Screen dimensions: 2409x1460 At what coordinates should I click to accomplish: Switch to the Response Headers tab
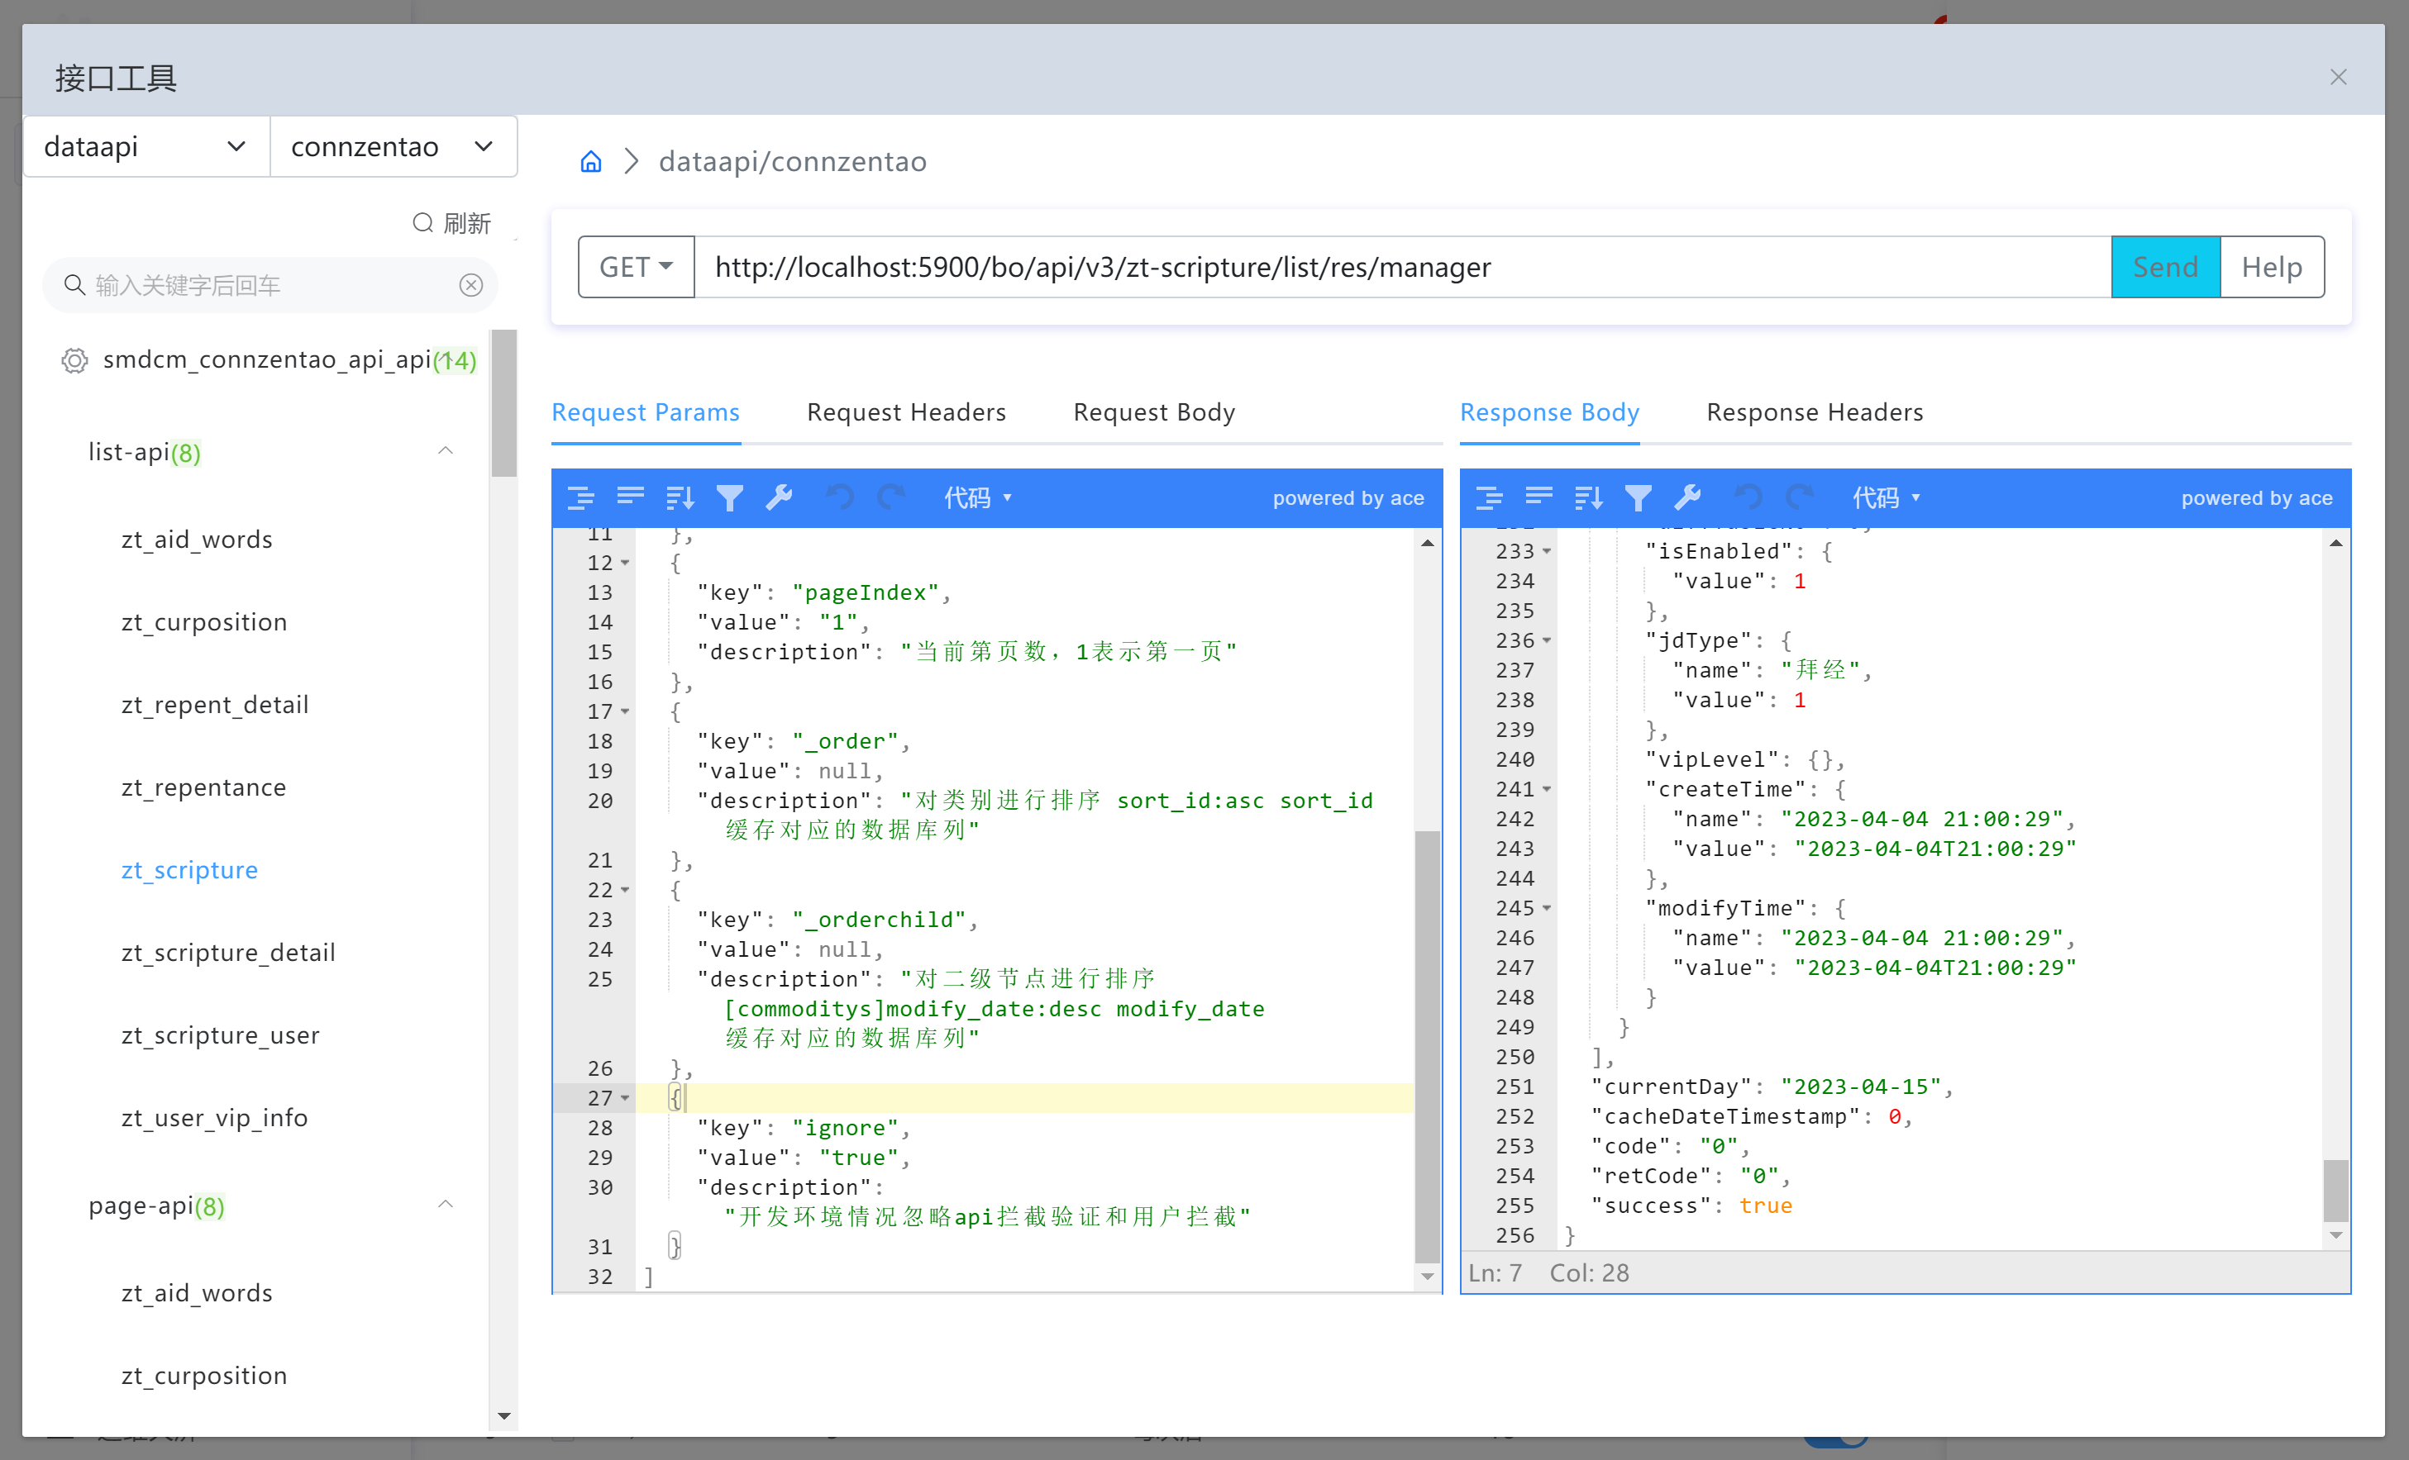point(1815,412)
